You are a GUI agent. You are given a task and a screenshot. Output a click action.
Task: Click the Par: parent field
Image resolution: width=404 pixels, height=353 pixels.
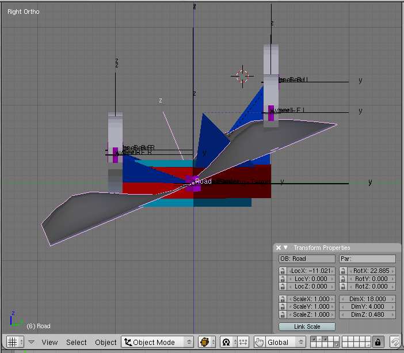[x=367, y=259]
